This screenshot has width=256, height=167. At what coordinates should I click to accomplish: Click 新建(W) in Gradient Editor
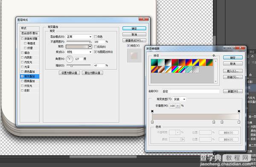coord(233,91)
